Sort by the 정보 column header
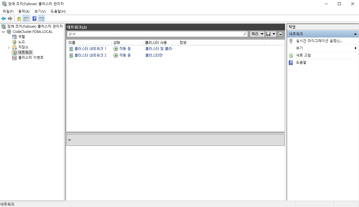Image resolution: width=359 pixels, height=207 pixels. (x=221, y=43)
